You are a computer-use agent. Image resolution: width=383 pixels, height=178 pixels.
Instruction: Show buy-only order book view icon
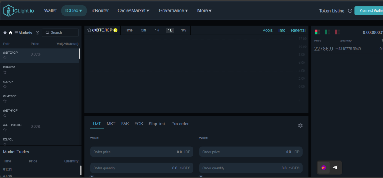click(x=327, y=32)
